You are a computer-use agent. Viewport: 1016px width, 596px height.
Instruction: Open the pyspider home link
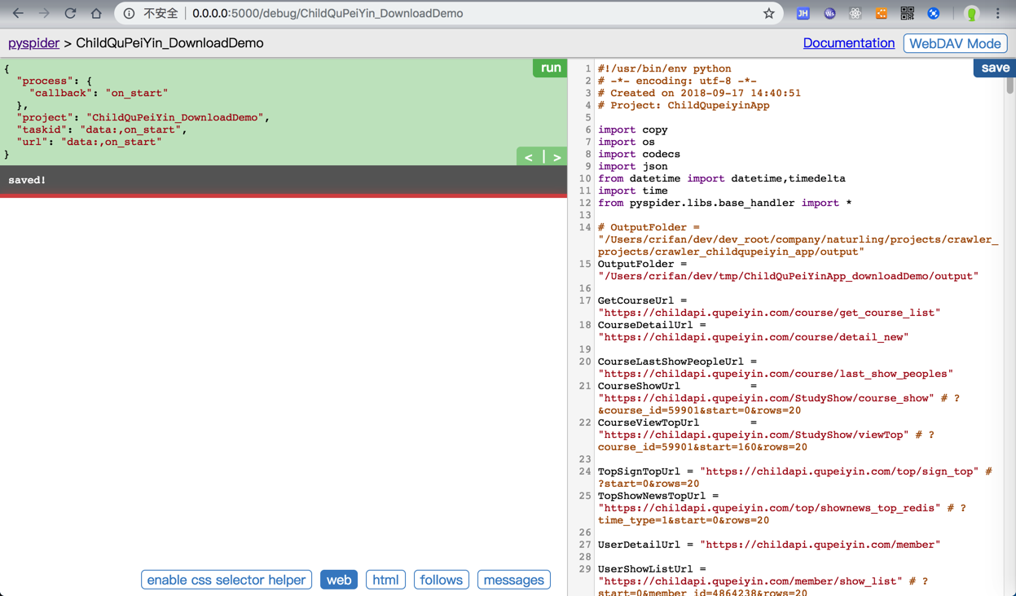click(33, 43)
